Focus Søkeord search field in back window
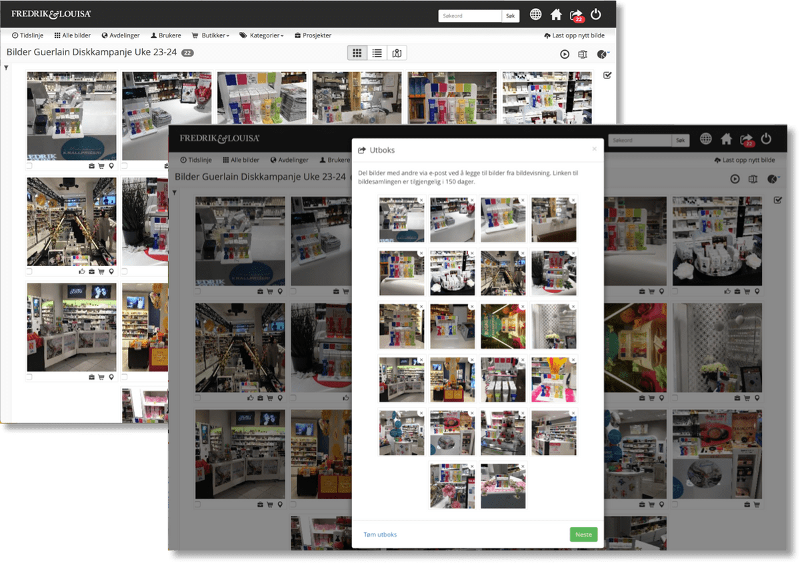Screen dimensions: 800x563 click(470, 15)
